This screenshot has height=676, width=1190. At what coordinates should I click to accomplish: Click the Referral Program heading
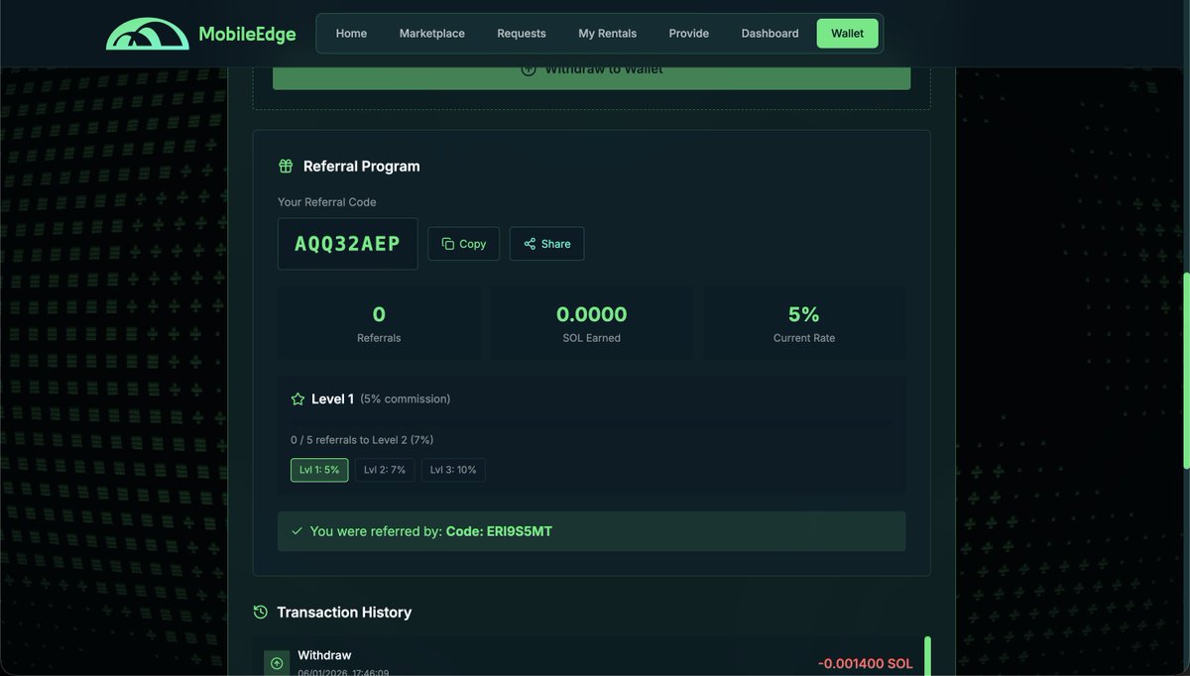tap(362, 167)
